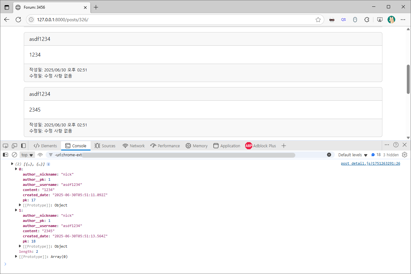Viewport: 411px width, 274px height.
Task: Click the scrollbar up arrow
Action: 408,29
